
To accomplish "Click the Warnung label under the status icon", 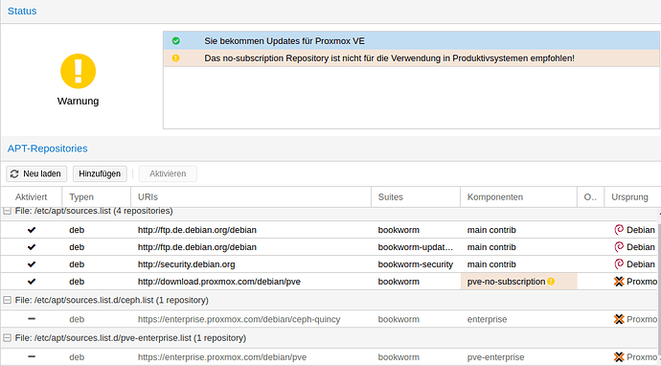I will (x=78, y=102).
